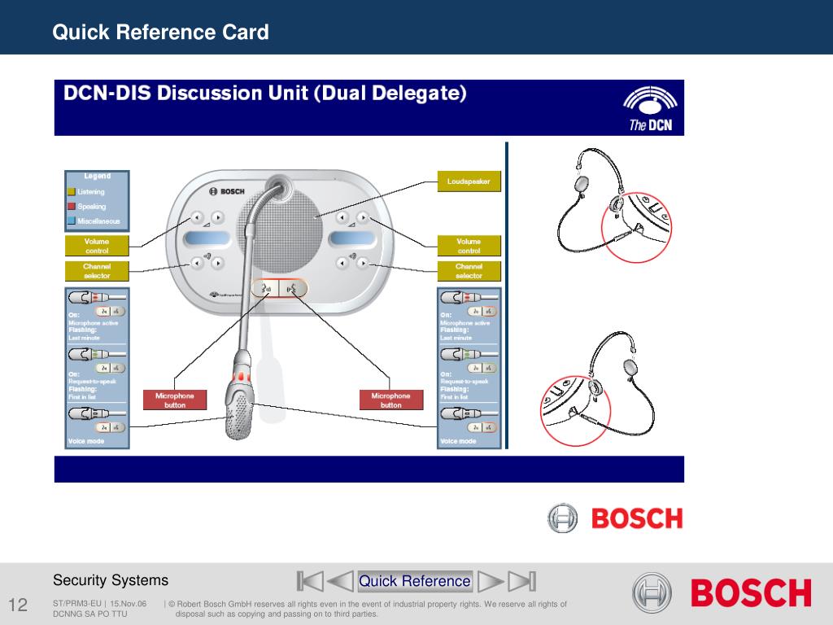Click the left Volume control label
This screenshot has height=625, width=833.
[x=97, y=246]
